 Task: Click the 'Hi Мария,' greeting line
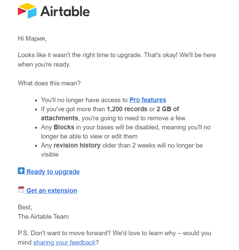coord(32,38)
